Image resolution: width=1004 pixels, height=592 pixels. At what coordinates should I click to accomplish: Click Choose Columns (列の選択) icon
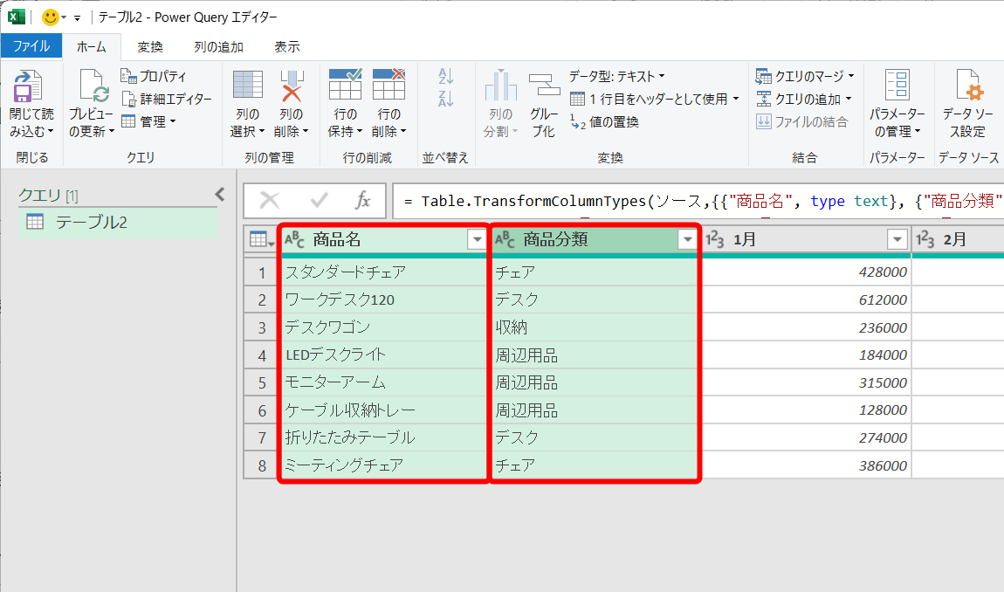pyautogui.click(x=247, y=86)
